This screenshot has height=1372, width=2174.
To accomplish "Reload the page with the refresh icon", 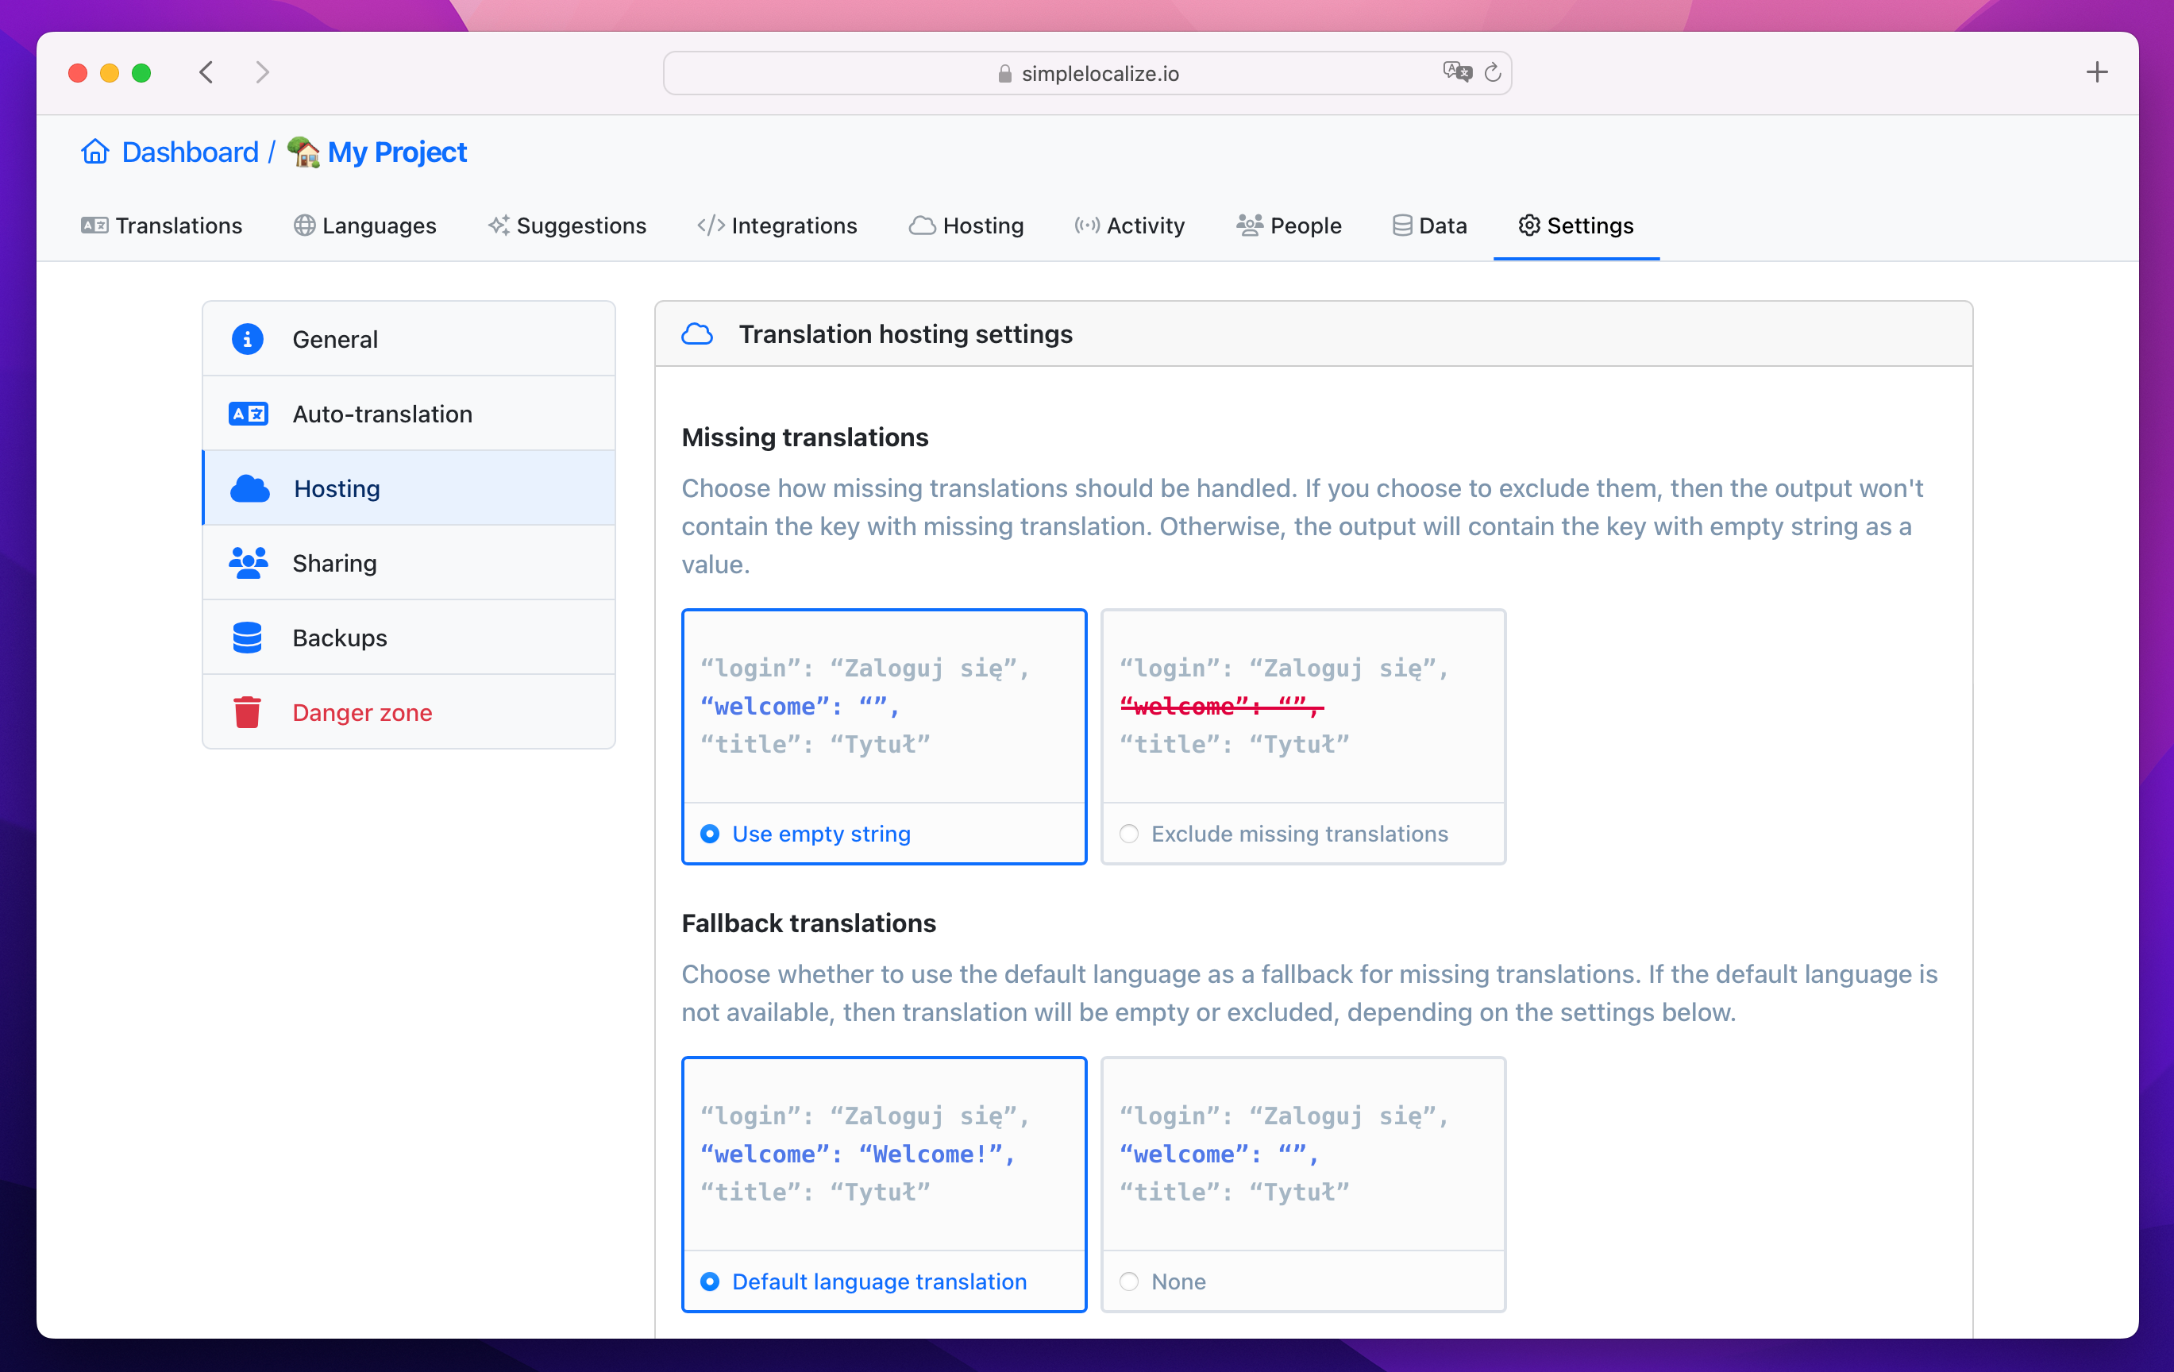I will click(1493, 72).
